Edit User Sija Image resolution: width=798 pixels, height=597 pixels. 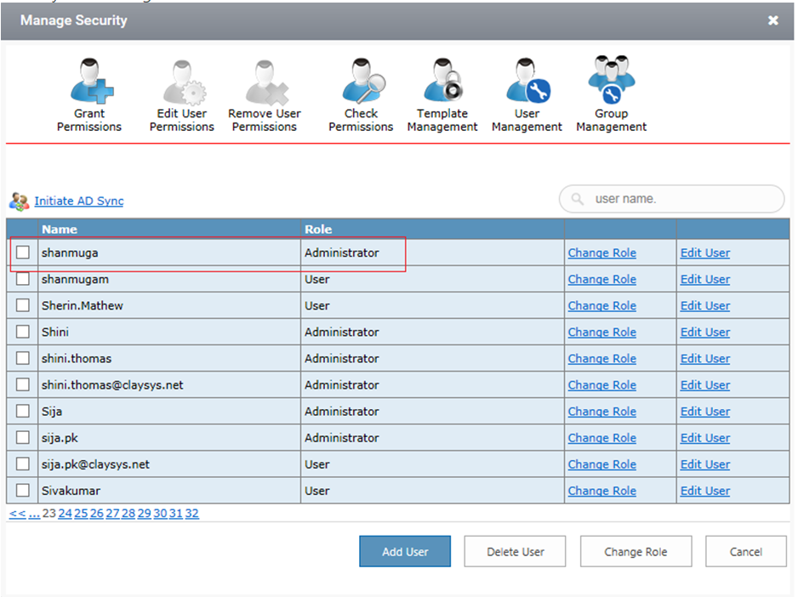coord(705,412)
